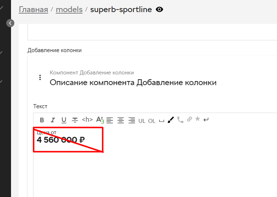The width and height of the screenshot is (277, 197).
Task: Change font size with A3 icon
Action: pos(100,120)
